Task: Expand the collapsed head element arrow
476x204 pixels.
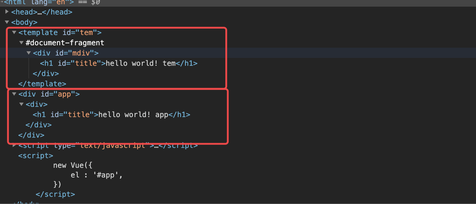Action: [7, 12]
